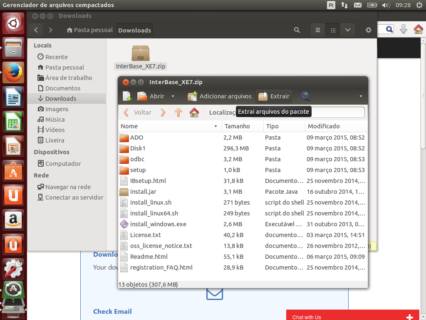The width and height of the screenshot is (426, 320).
Task: Open the view options dropdown in Files
Action: [x=347, y=30]
